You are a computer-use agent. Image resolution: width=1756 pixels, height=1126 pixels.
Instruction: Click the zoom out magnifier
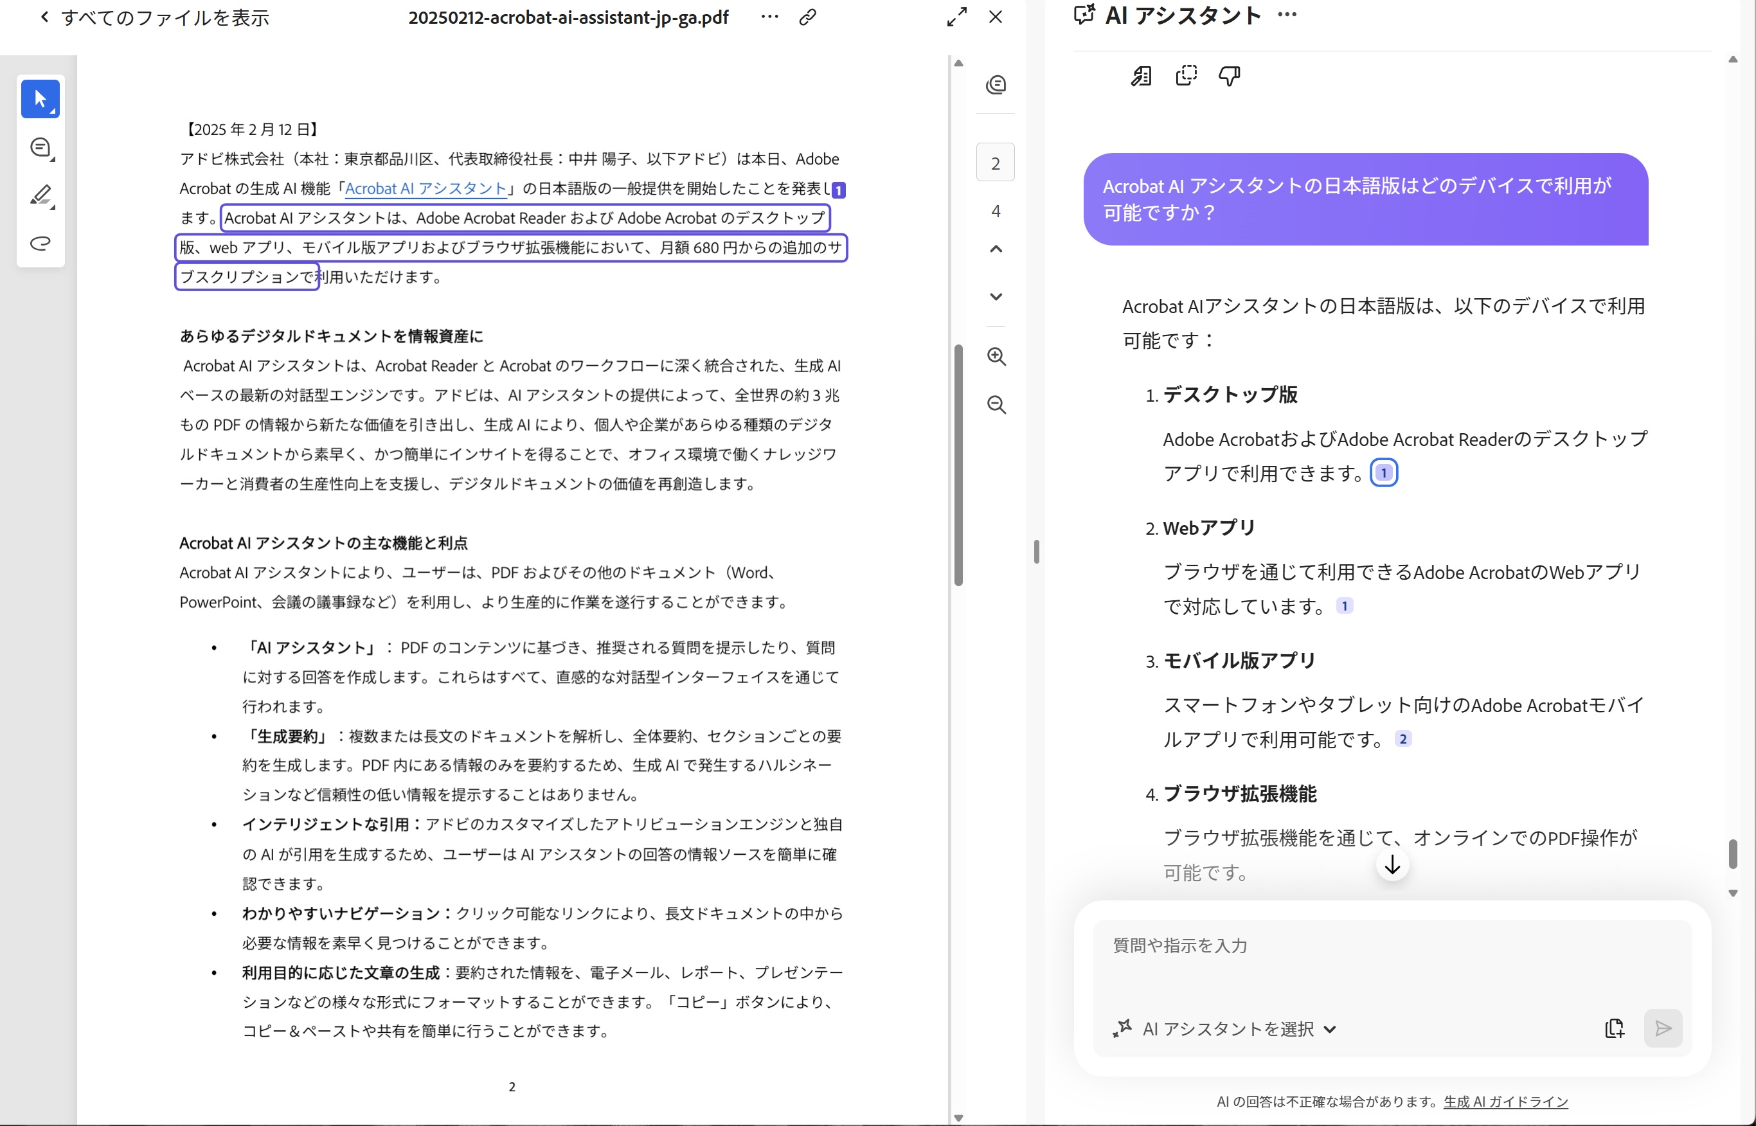click(x=996, y=404)
